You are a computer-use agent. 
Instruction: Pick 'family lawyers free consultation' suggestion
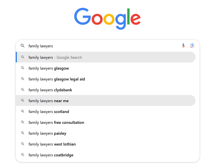click(x=106, y=123)
